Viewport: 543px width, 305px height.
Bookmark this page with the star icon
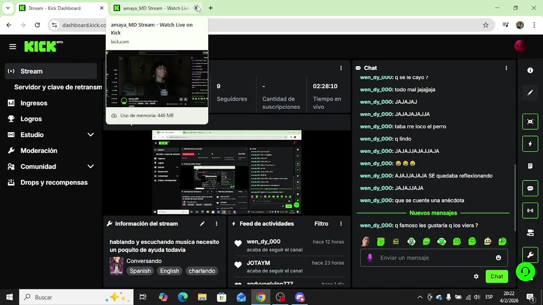pos(486,25)
